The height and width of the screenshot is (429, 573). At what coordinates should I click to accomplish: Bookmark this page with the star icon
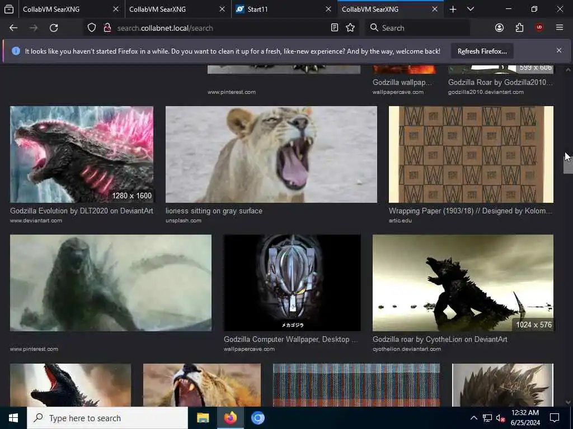(350, 28)
